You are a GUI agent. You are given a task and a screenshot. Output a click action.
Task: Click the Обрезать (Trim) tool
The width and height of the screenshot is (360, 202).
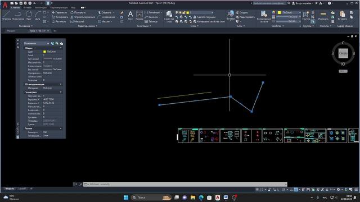click(x=105, y=12)
